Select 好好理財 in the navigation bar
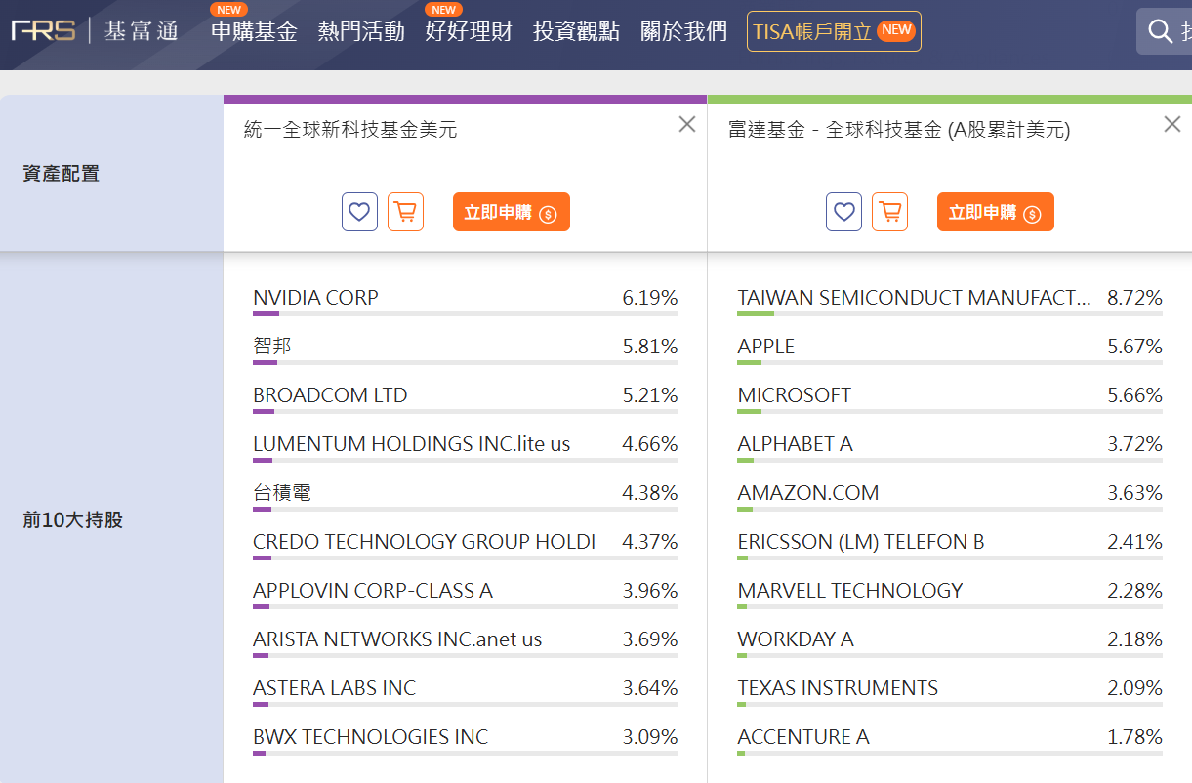1192x783 pixels. pyautogui.click(x=469, y=31)
